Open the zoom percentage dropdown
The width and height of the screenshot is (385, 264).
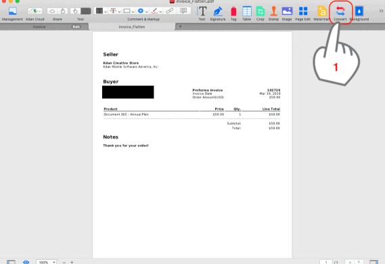point(47,262)
